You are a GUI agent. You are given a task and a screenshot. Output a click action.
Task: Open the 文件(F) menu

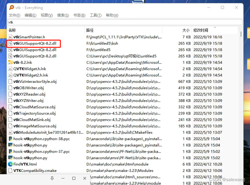click(x=14, y=15)
